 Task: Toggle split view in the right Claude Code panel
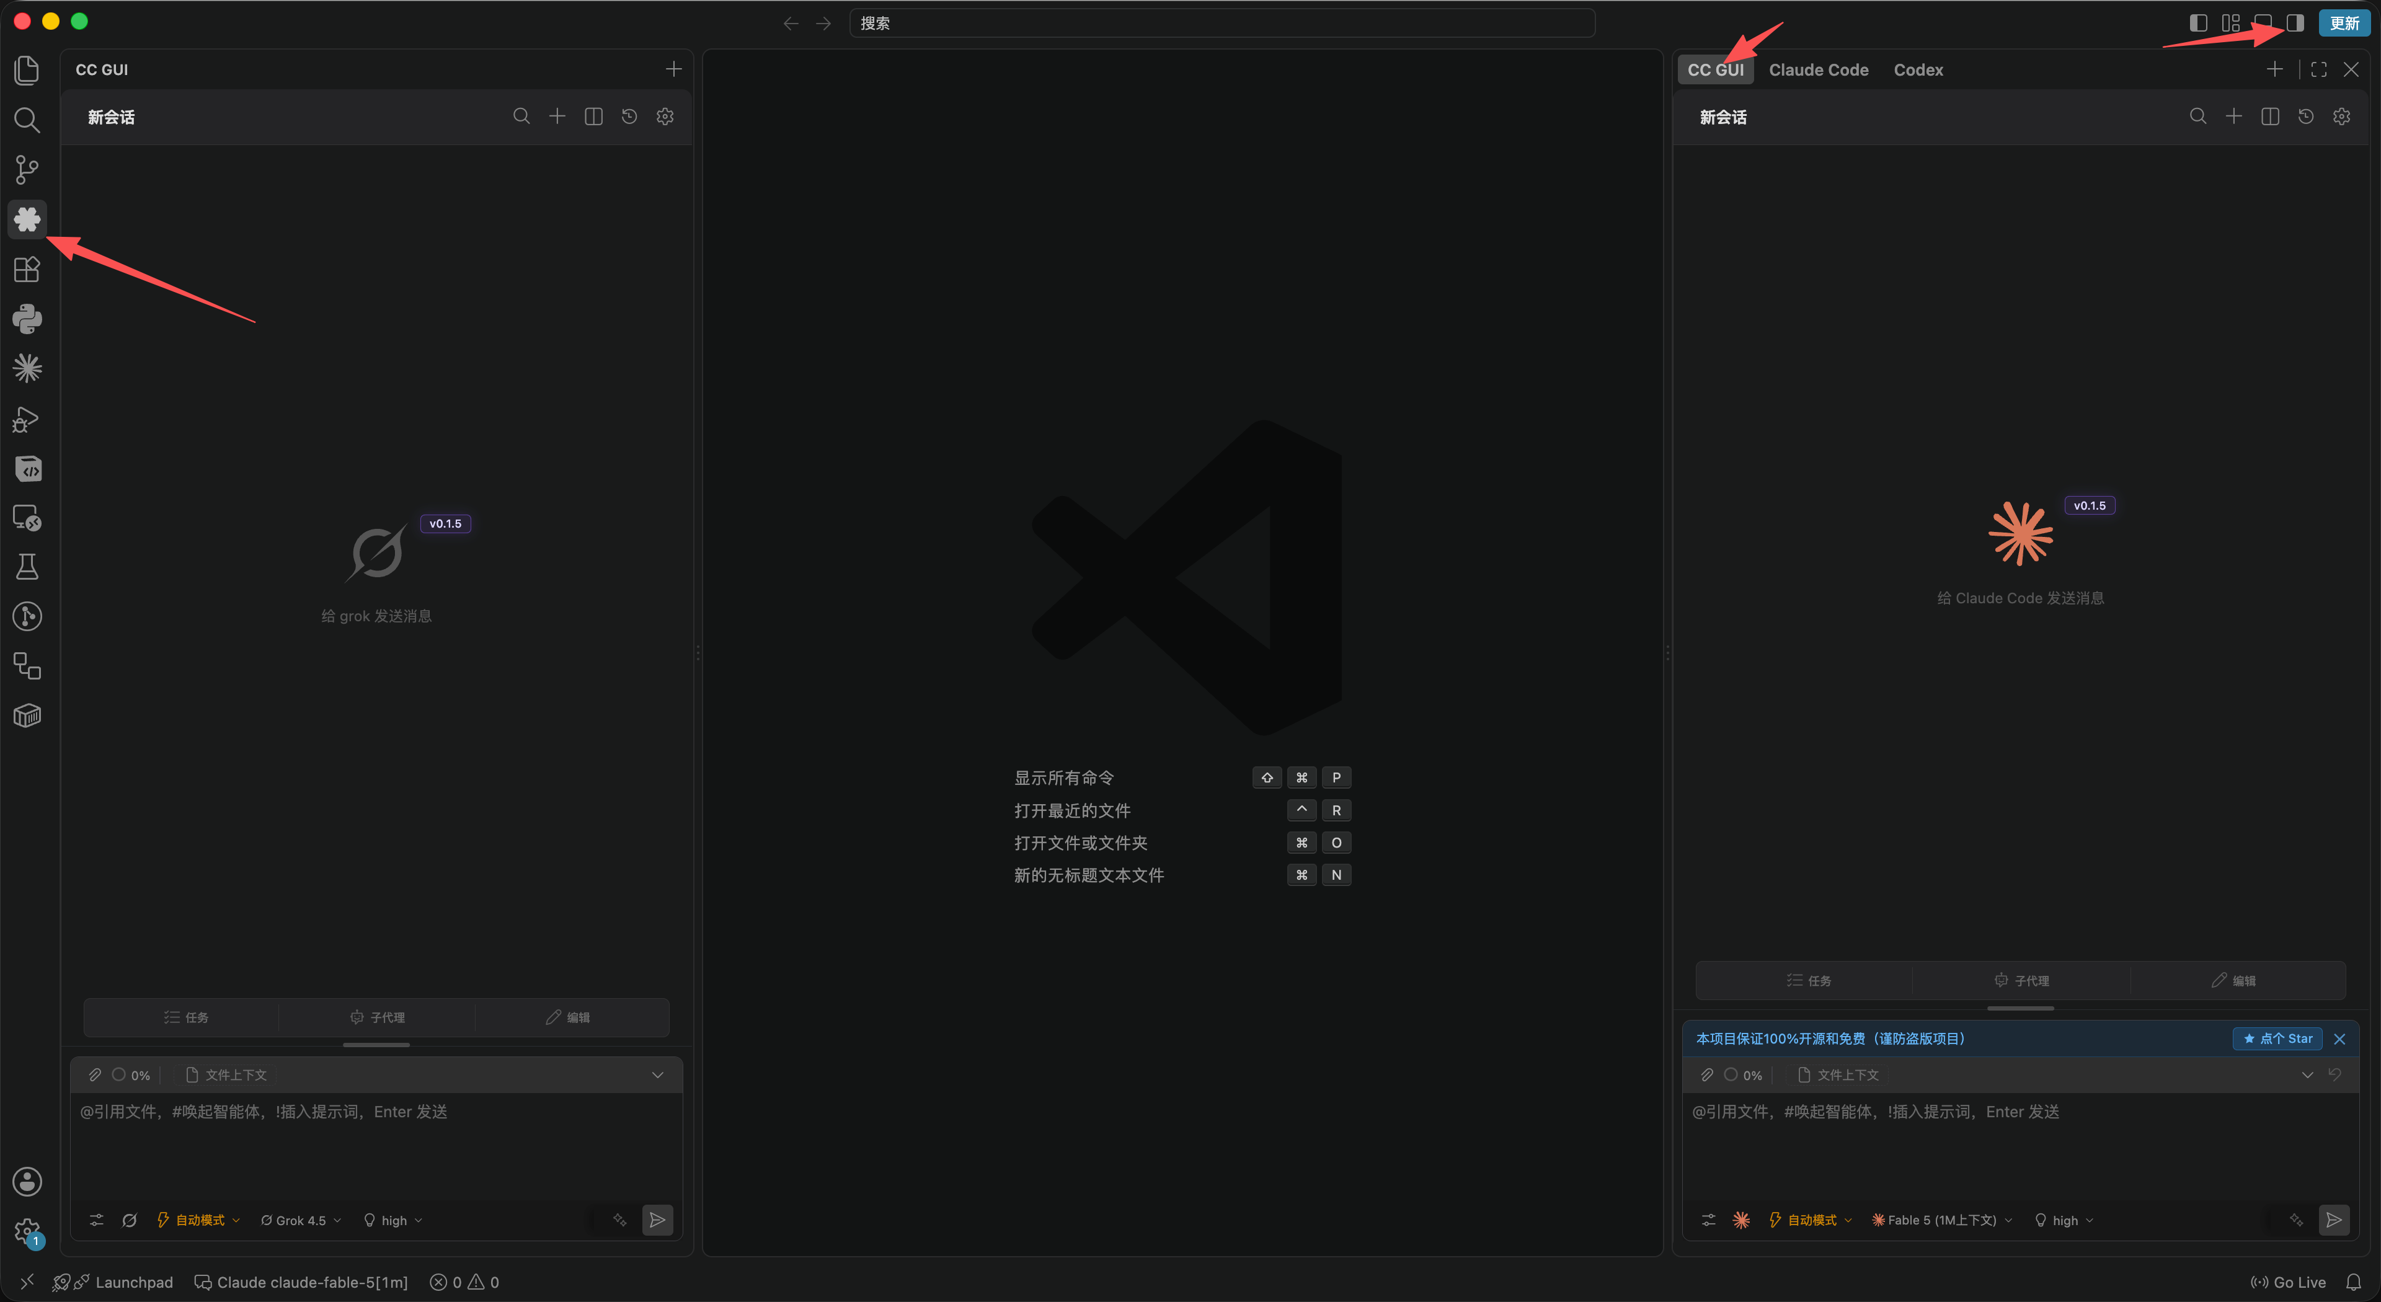coord(2270,117)
